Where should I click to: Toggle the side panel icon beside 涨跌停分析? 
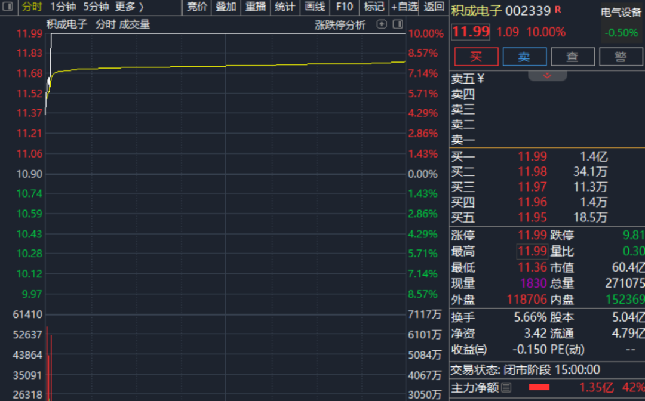pyautogui.click(x=397, y=24)
